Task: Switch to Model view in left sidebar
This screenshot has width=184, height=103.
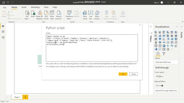Action: coord(3,37)
